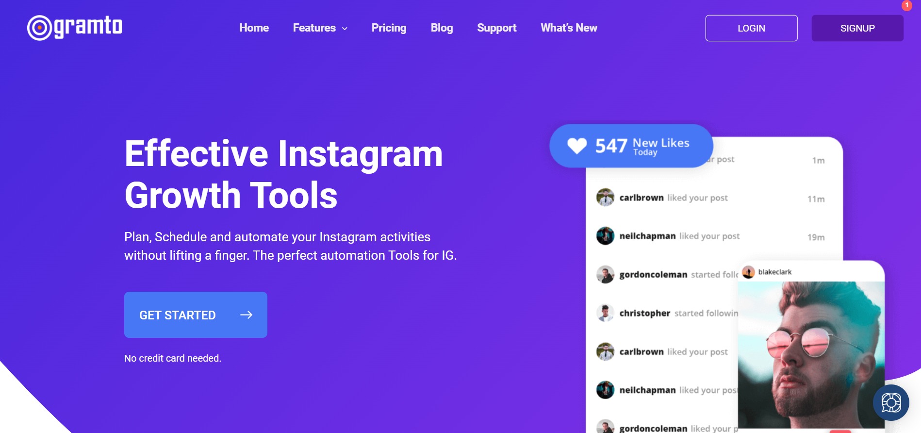Open the bearded man post photo
Screen dimensions: 921x433
810,354
